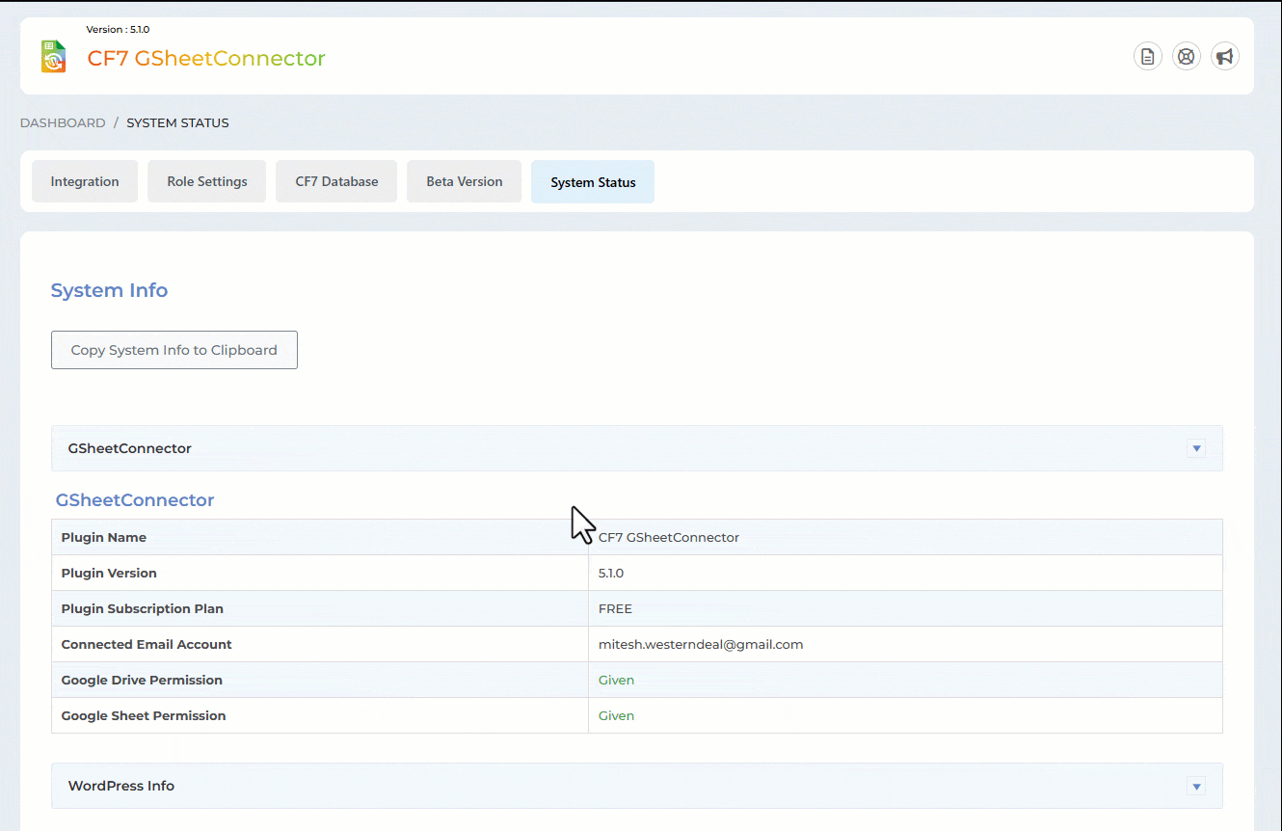
Task: Click the Plugin Name row label
Action: [x=104, y=537]
